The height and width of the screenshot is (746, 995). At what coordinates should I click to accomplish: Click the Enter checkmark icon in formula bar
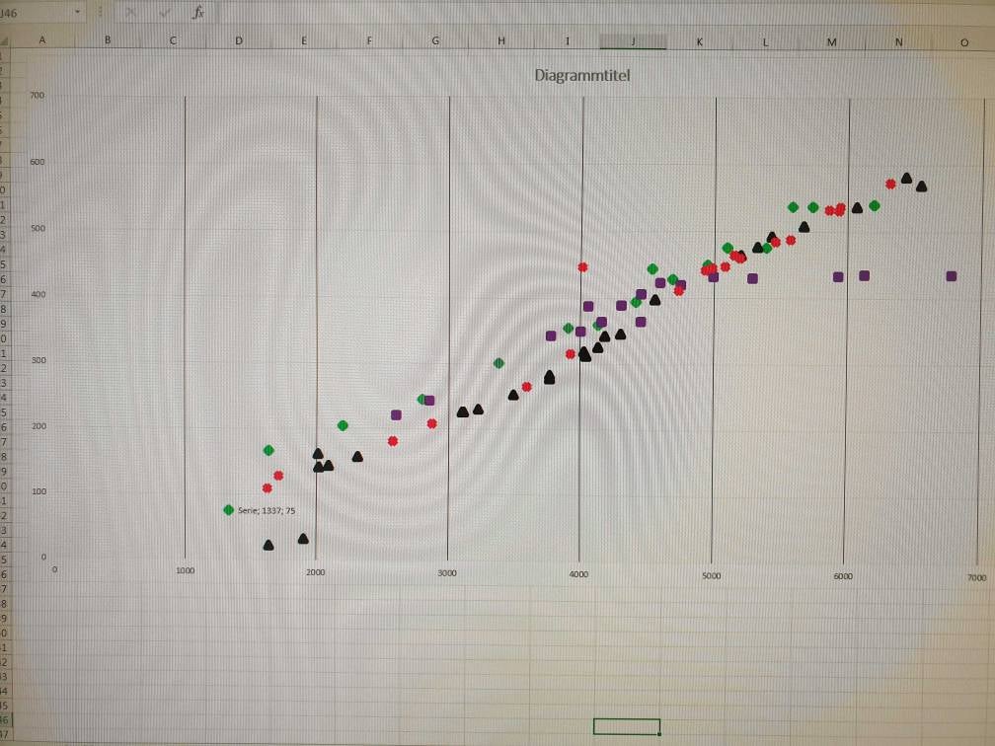(165, 13)
